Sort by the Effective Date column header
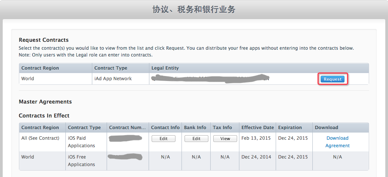388x177 pixels. (257, 128)
